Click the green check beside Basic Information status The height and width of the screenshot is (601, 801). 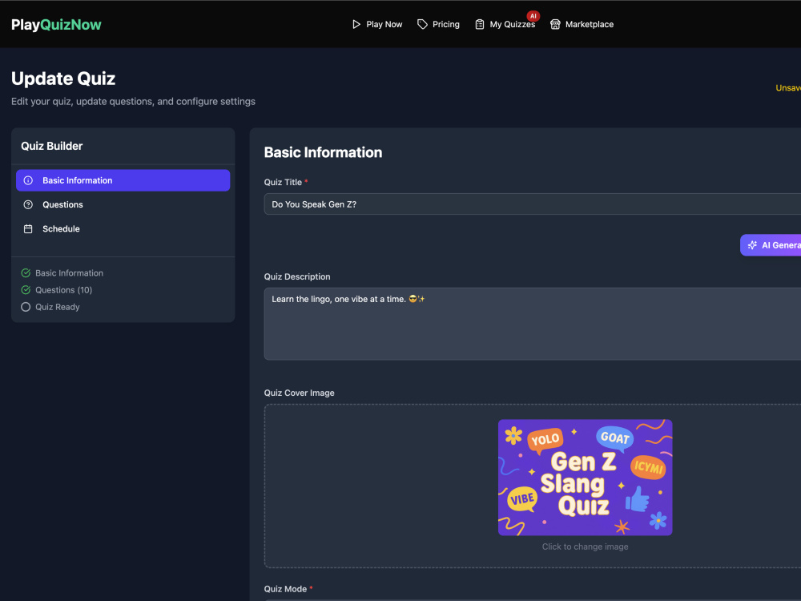tap(26, 273)
